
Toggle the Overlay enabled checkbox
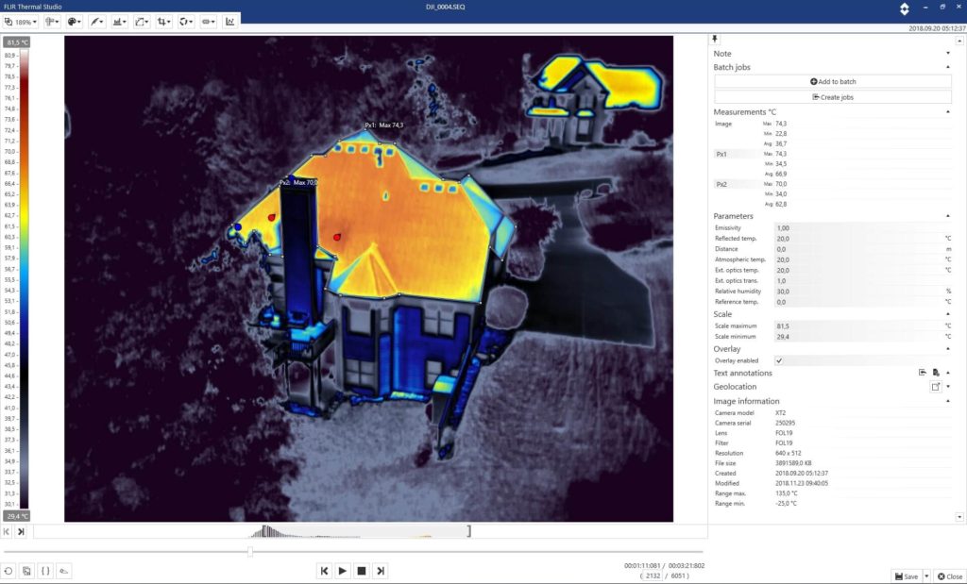click(x=778, y=360)
